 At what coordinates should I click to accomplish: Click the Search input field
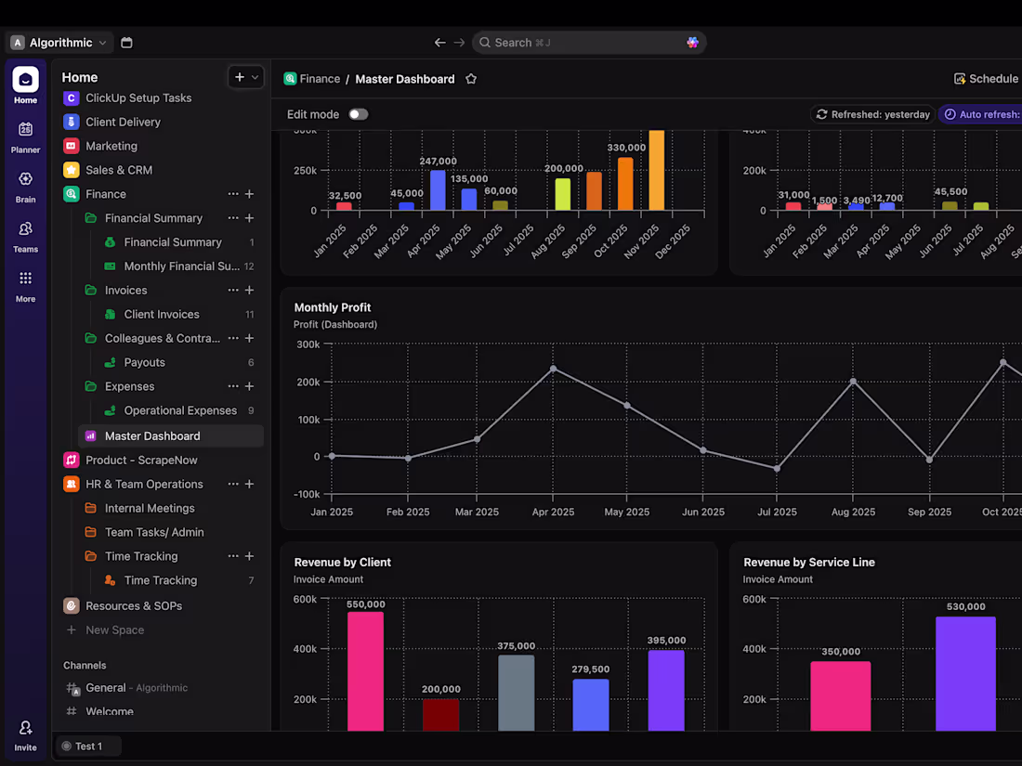tap(589, 43)
